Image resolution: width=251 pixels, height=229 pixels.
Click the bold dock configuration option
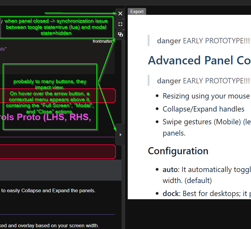tap(171, 193)
